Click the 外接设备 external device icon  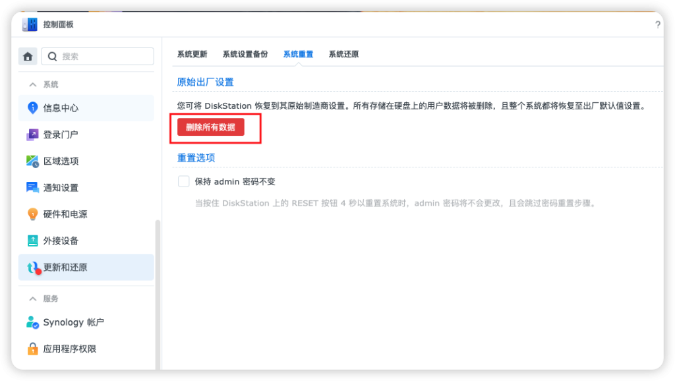pos(32,241)
